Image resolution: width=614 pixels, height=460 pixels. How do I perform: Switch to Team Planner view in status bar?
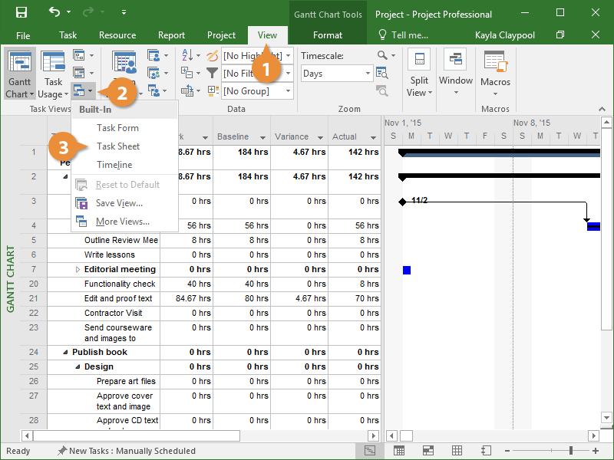pos(427,451)
